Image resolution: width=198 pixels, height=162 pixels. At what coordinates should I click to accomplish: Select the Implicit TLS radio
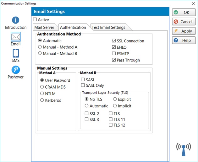115,106
